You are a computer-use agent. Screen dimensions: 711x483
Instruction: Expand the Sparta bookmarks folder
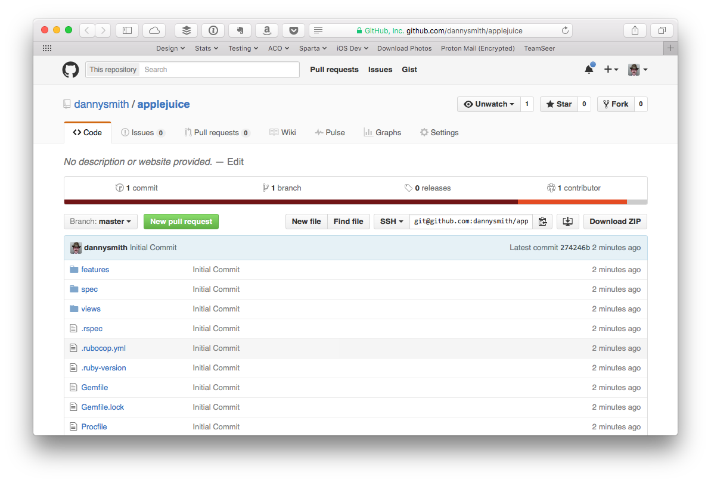(x=313, y=48)
